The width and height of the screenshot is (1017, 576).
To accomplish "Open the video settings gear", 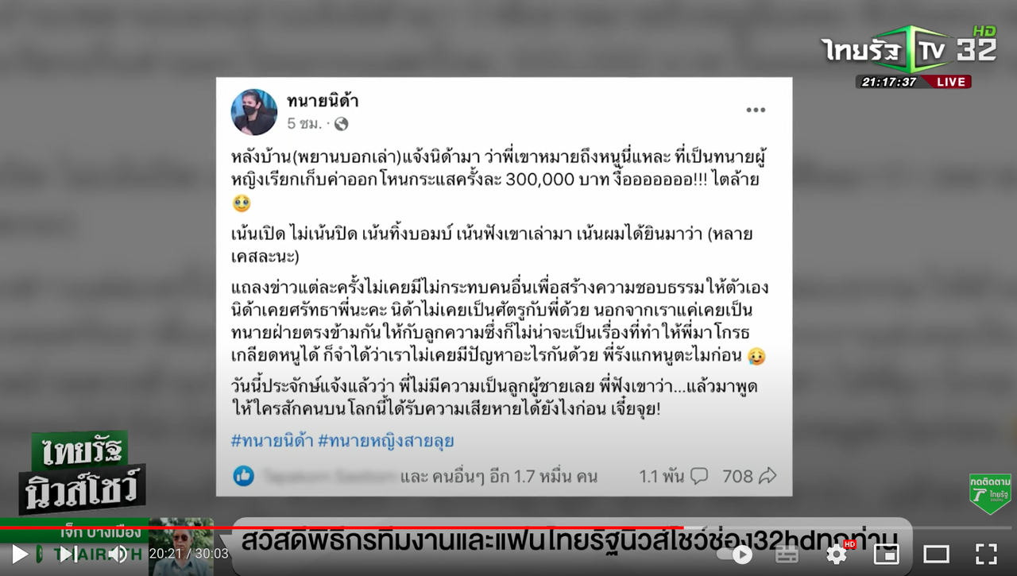I will 837,554.
